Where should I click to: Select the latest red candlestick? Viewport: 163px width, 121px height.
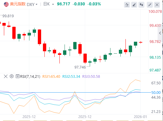point(141,42)
